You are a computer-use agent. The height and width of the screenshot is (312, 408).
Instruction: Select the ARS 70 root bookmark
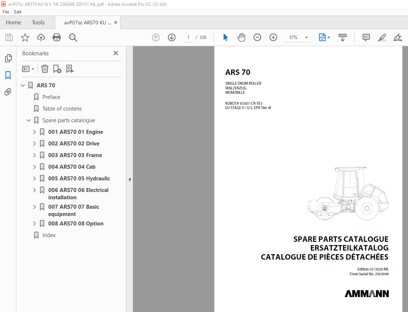tap(46, 85)
